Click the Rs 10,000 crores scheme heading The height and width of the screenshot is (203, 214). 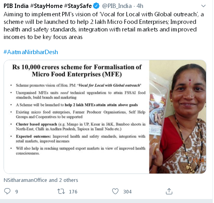[x=77, y=70]
